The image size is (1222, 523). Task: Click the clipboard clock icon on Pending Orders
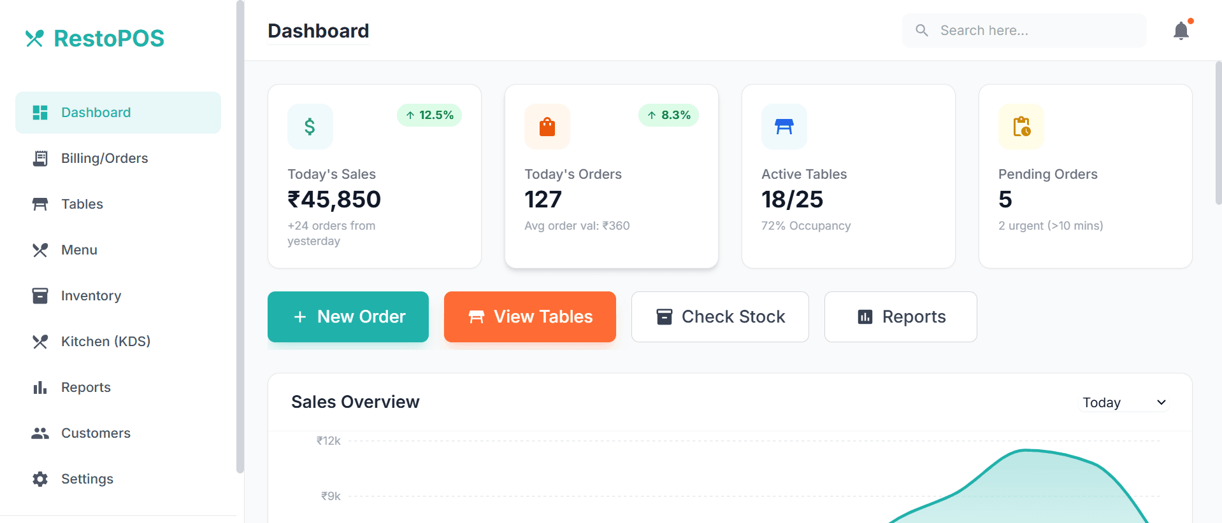[x=1021, y=127]
